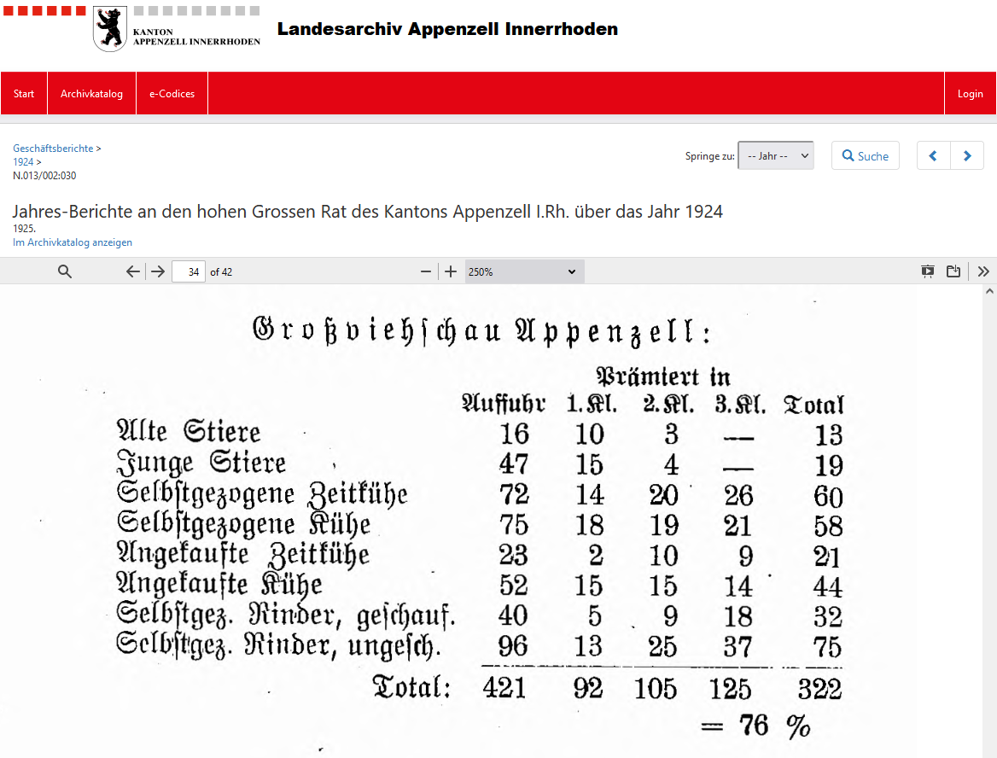Follow the Geschäftsberichte breadcrumb link
997x758 pixels.
(x=53, y=149)
